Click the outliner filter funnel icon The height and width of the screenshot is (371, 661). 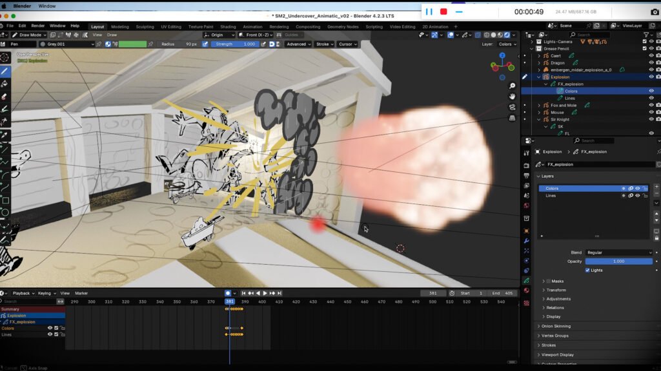coord(646,35)
